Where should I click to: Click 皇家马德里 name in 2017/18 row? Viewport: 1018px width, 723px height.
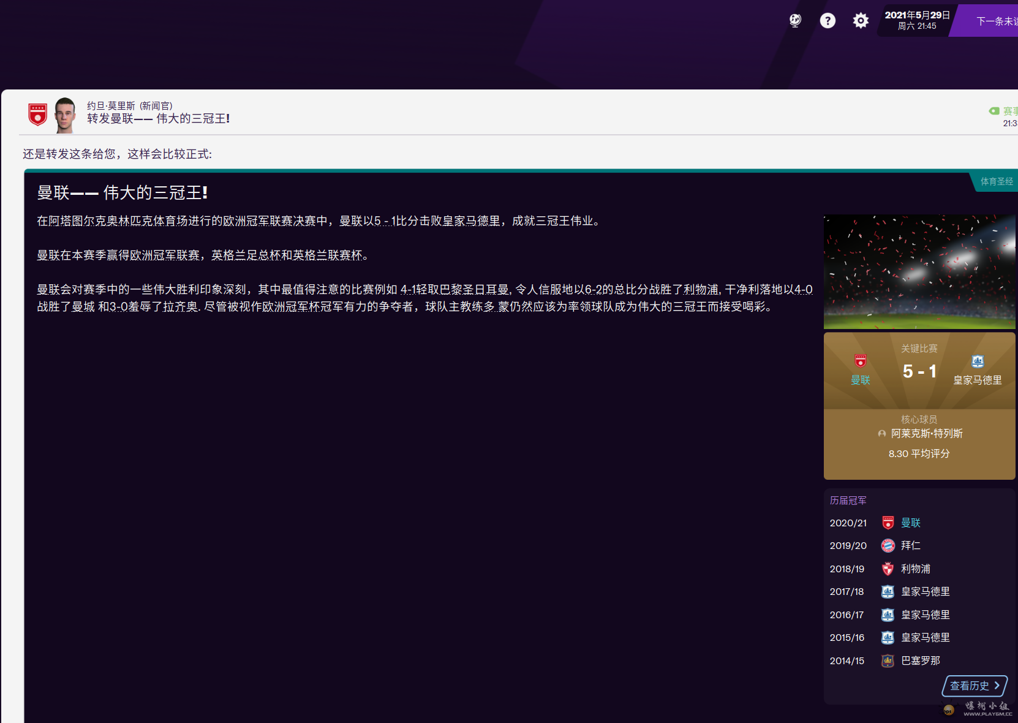click(x=926, y=591)
